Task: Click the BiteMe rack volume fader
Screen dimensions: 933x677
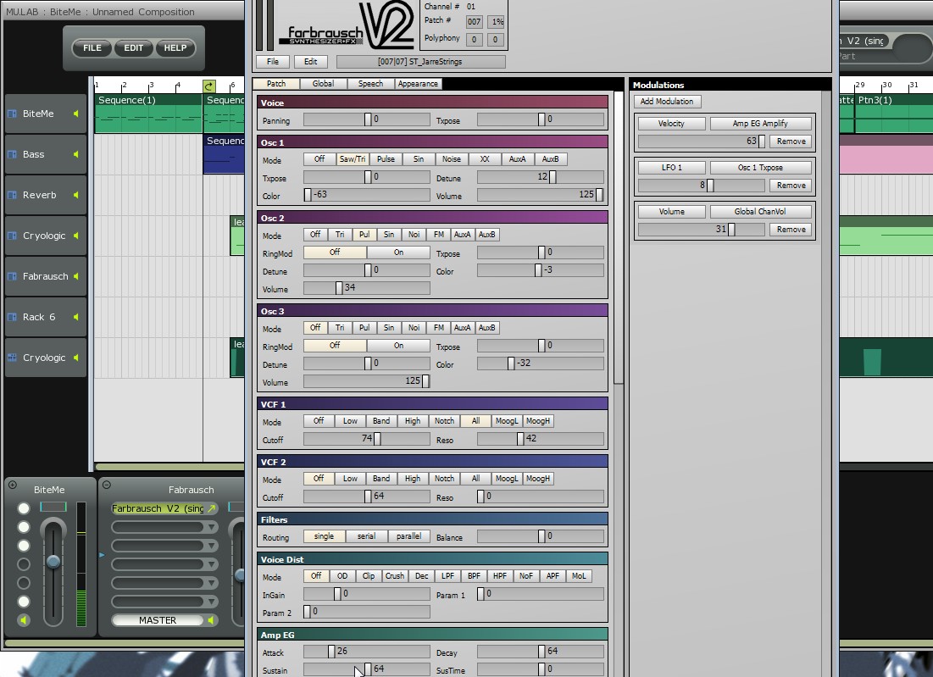Action: 53,561
